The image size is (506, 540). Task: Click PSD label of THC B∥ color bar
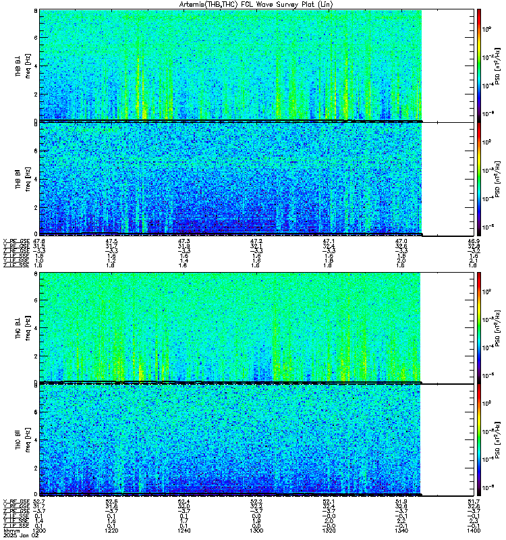(x=497, y=440)
